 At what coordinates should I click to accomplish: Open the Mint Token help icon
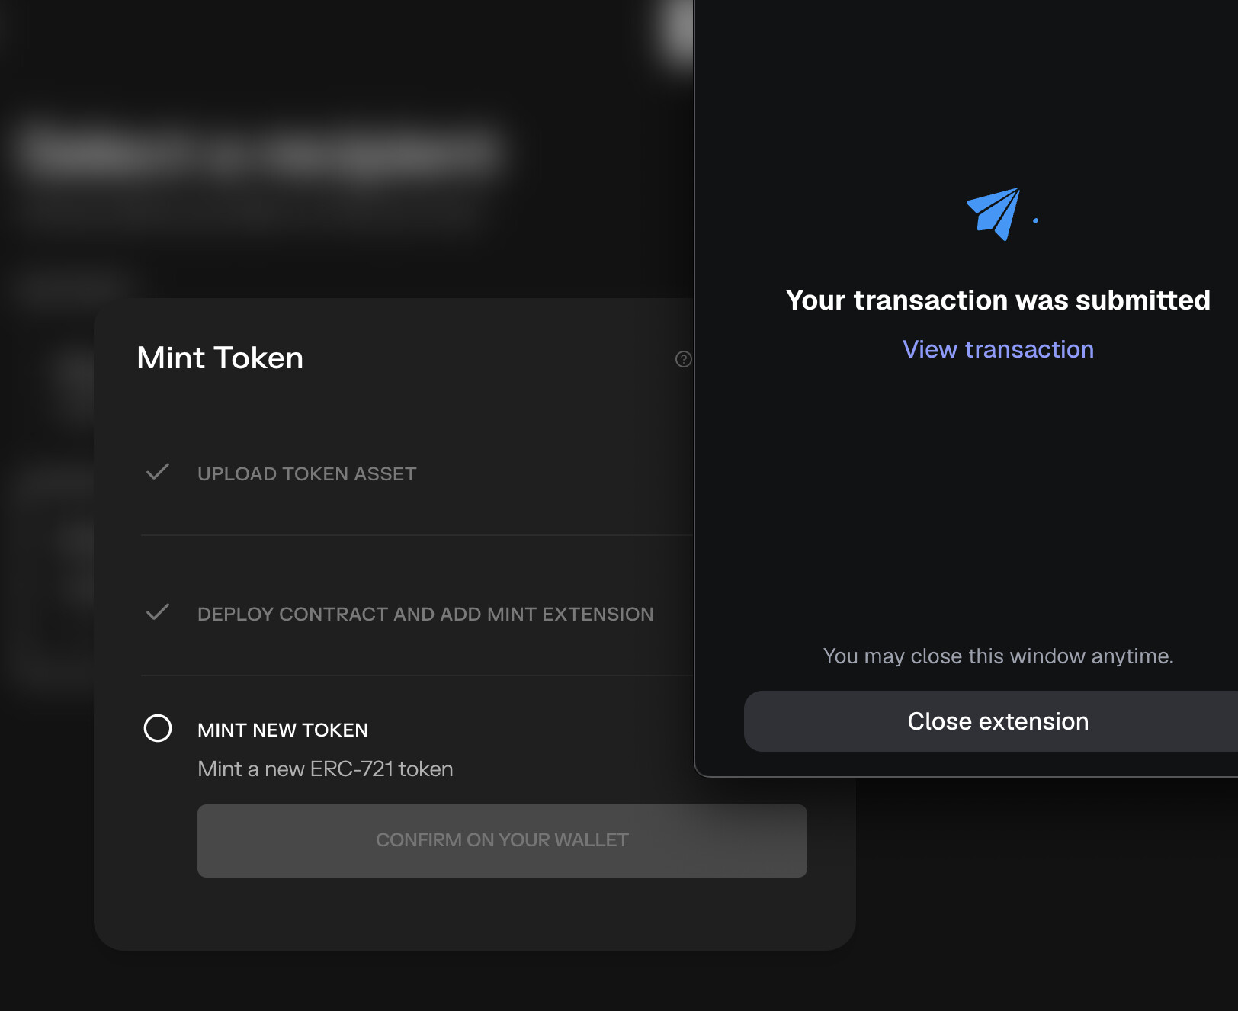coord(683,359)
